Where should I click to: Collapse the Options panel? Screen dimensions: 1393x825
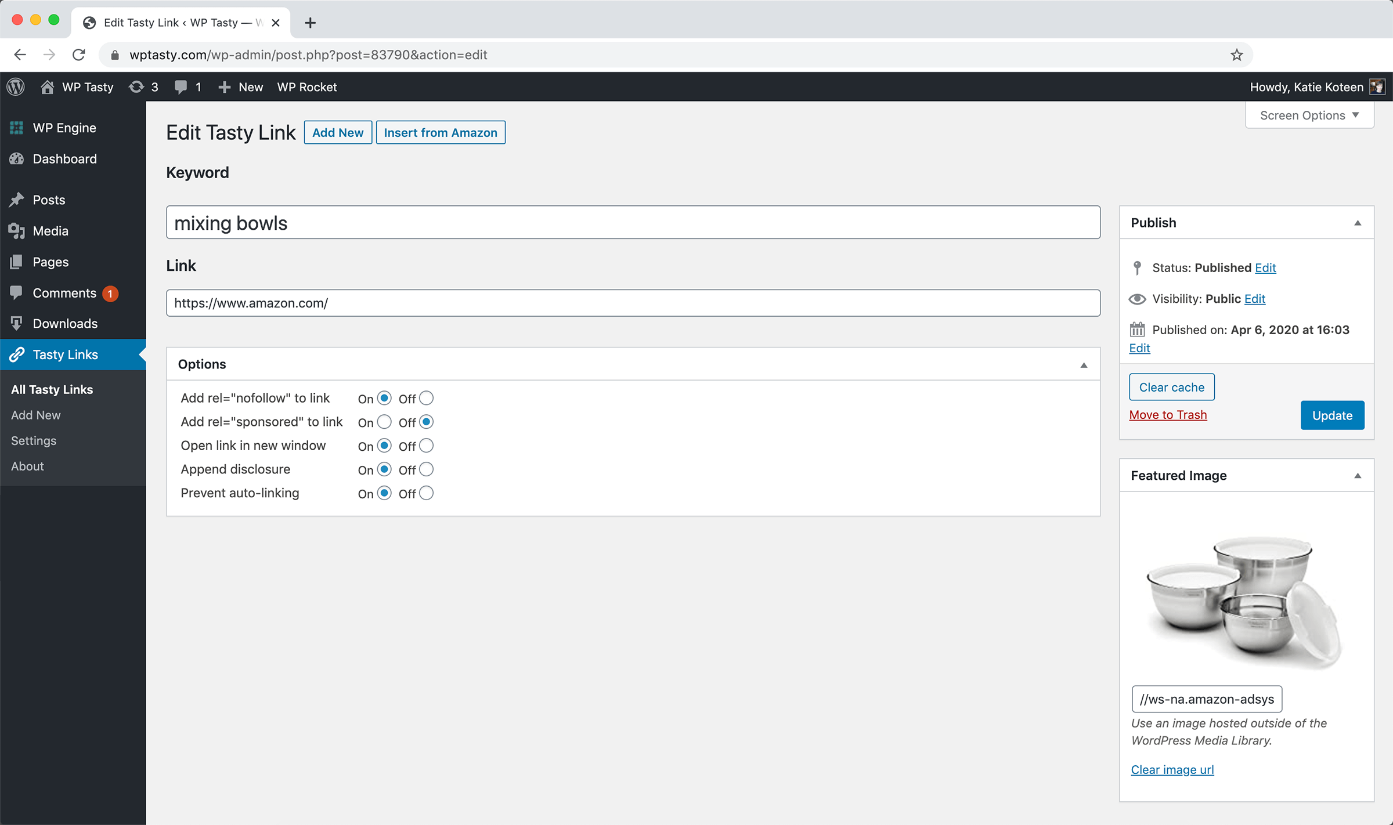(1083, 365)
